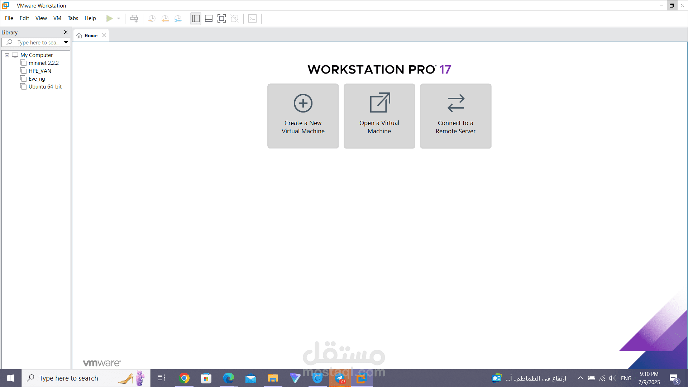Click the ENG language indicator
The image size is (688, 387).
[x=626, y=378]
